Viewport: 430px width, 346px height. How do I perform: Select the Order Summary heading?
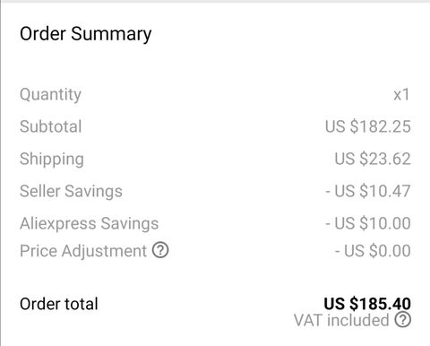click(x=86, y=34)
